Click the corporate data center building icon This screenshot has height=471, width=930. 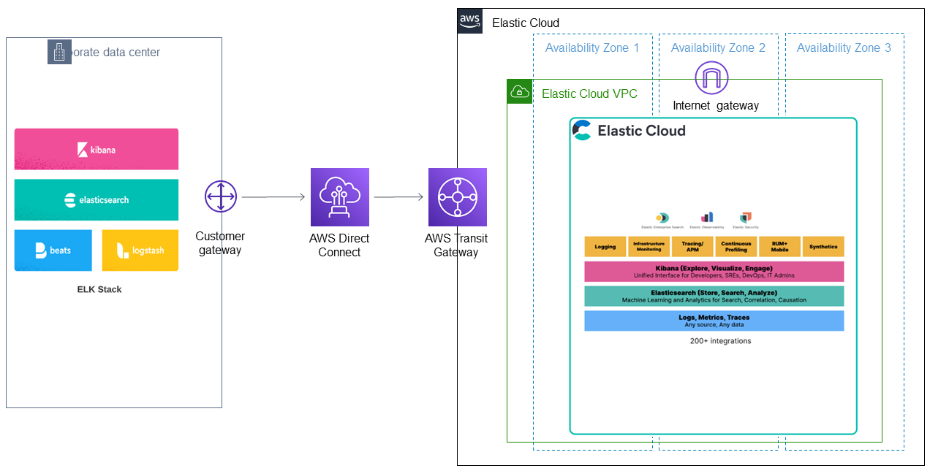[x=59, y=52]
